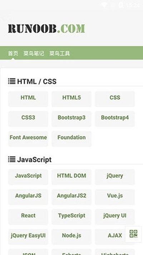Tap the Wi-Fi status icon
The image size is (143, 255).
click(x=104, y=5)
